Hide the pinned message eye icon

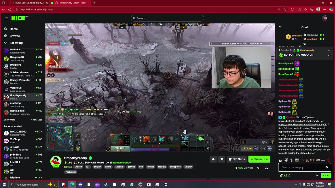click(329, 50)
